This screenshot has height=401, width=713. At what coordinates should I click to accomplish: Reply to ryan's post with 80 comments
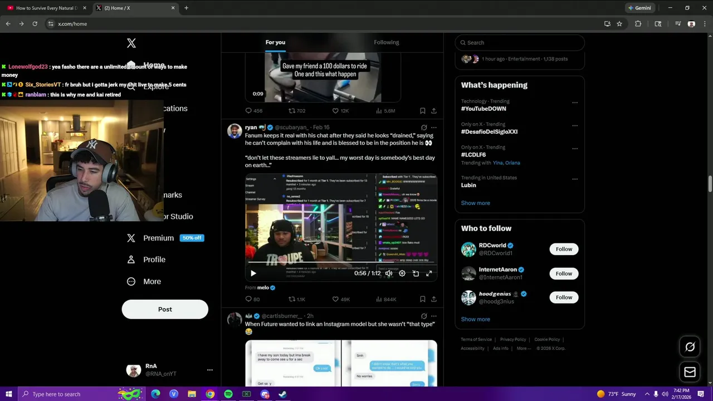(253, 299)
